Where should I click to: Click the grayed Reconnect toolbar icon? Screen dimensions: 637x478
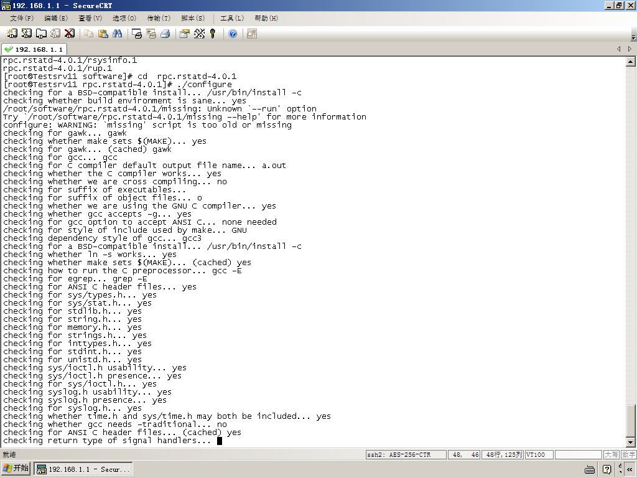click(55, 34)
